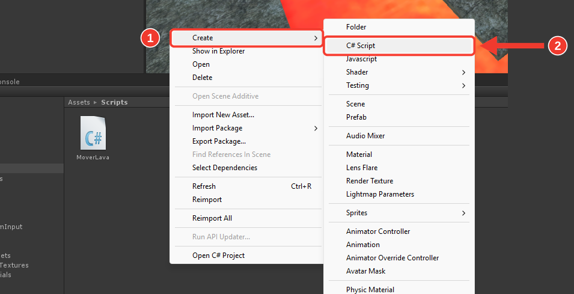
Task: Click the MoverLava file name label
Action: click(x=93, y=158)
